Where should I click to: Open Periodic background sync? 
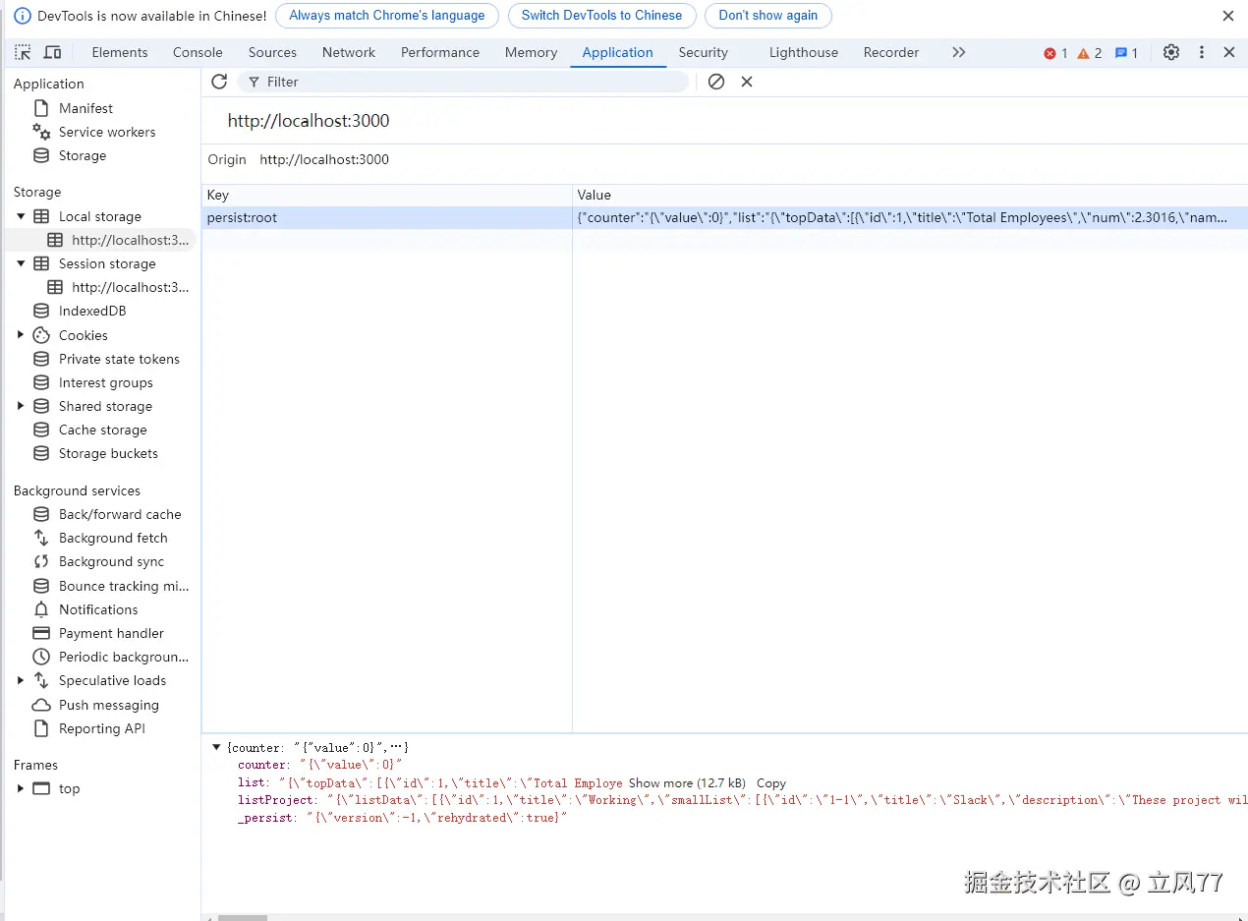124,657
